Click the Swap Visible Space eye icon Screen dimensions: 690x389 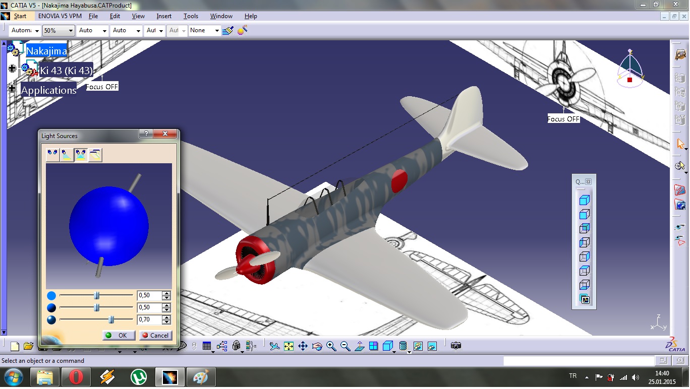coord(680,241)
